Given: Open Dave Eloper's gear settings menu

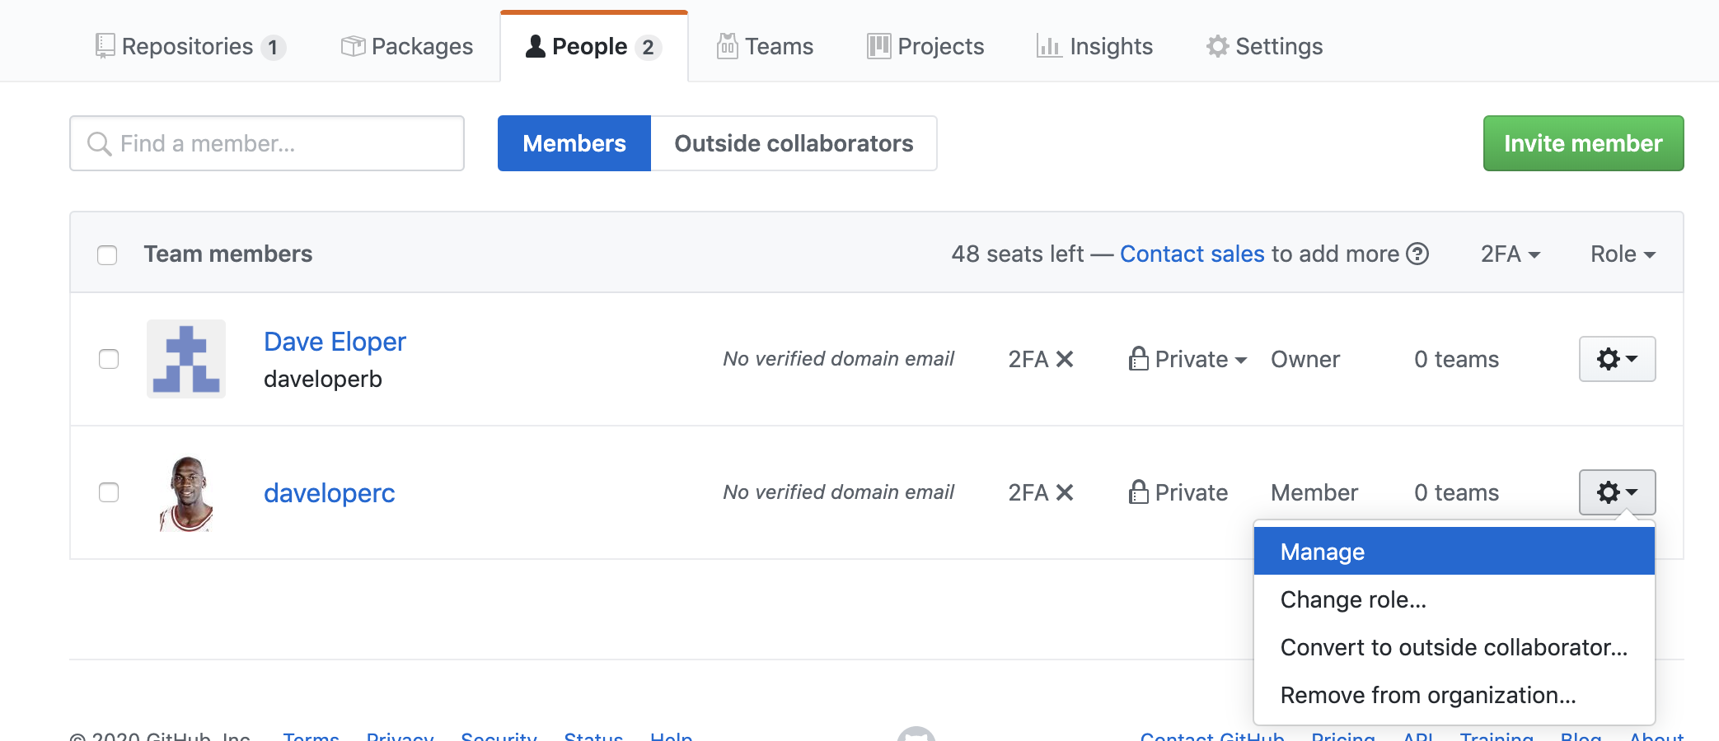Looking at the screenshot, I should (1617, 359).
